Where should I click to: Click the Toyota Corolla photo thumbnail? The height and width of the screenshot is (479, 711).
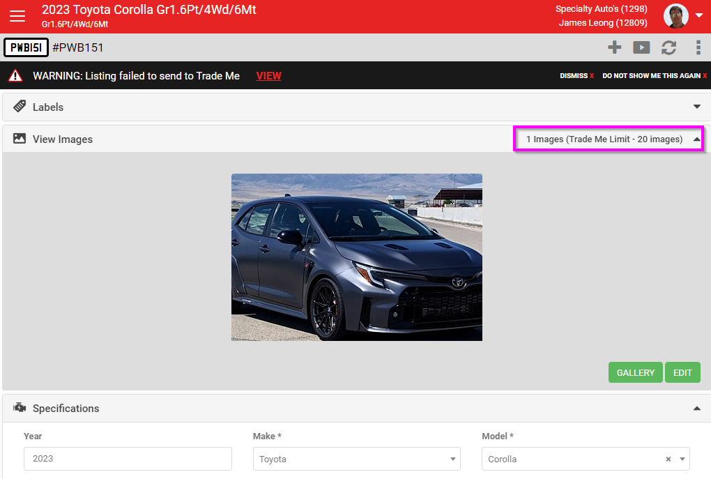[357, 257]
